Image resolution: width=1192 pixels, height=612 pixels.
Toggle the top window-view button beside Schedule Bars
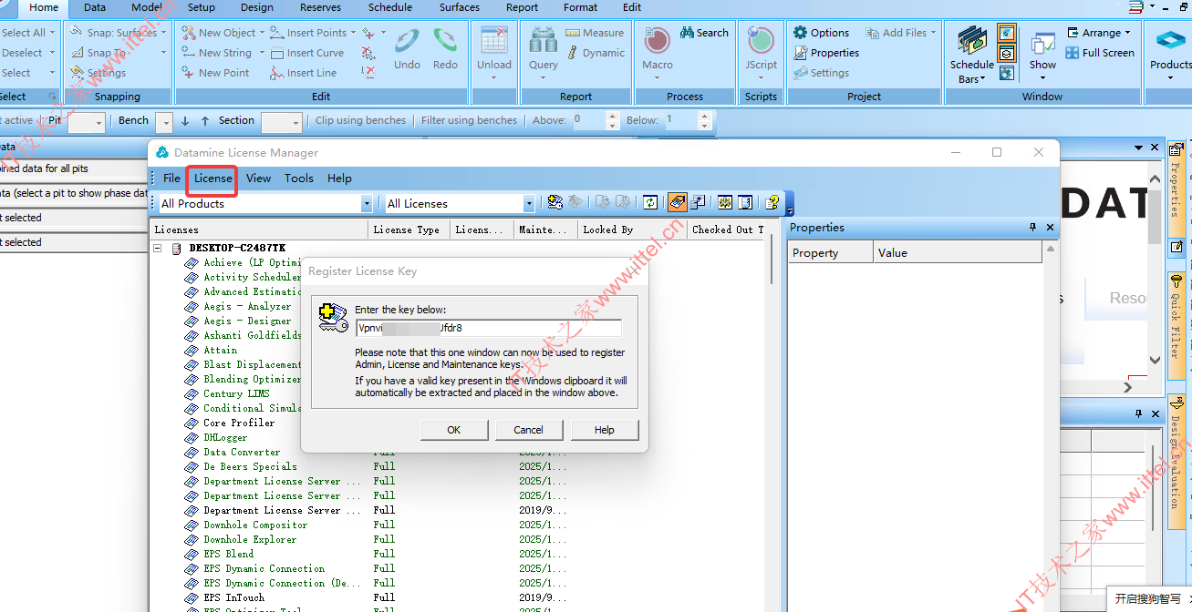coord(1007,33)
